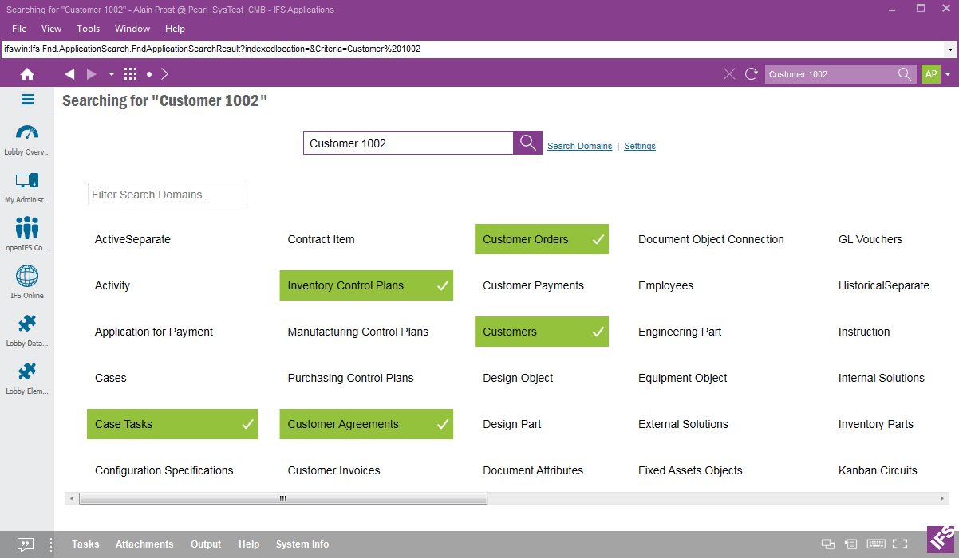Screen dimensions: 959x558
Task: Open the grid apps icon in toolbar
Action: (131, 74)
